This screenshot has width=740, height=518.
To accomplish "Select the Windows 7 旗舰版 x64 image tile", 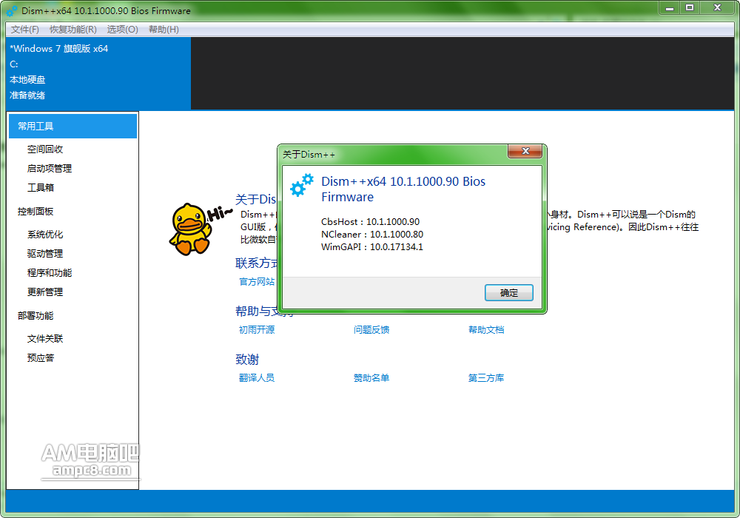I will [98, 73].
